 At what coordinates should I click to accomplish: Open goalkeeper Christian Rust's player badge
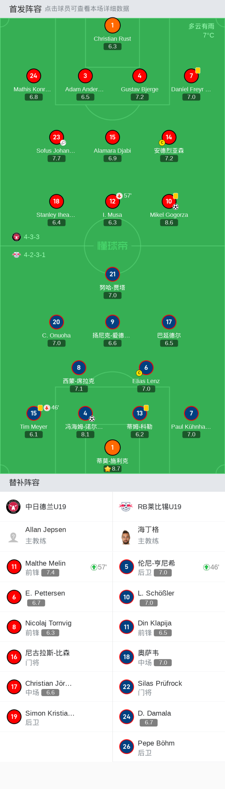click(x=112, y=25)
